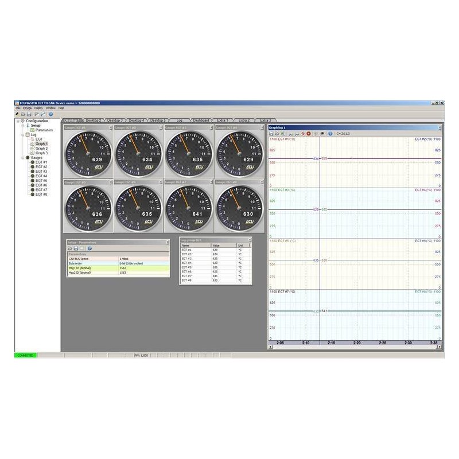
Task: Collapse the Gauges tree node
Action: pyautogui.click(x=22, y=158)
